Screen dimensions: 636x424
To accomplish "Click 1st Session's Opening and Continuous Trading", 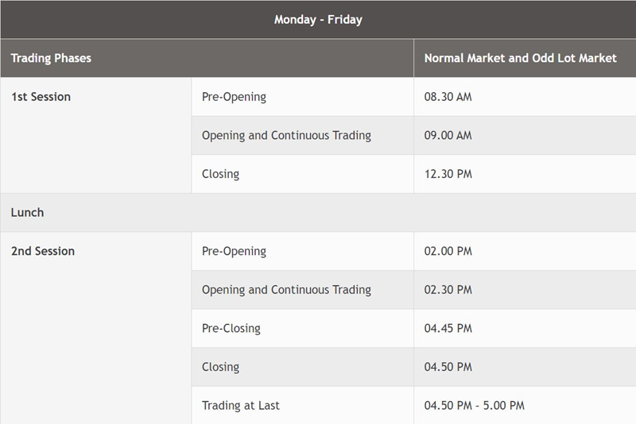I will (286, 136).
